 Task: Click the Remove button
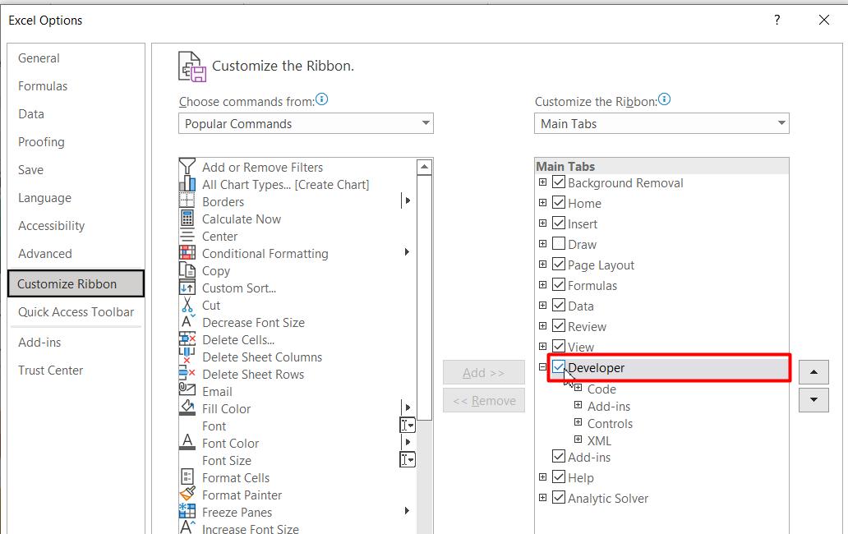484,400
